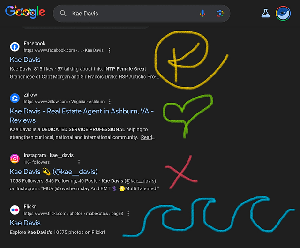Click the Facebook result favicon
The width and height of the screenshot is (300, 248).
pos(15,46)
